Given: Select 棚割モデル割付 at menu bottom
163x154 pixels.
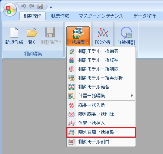Looking at the screenshot, I should point(101,141).
